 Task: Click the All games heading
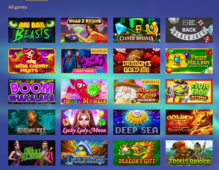(17, 7)
